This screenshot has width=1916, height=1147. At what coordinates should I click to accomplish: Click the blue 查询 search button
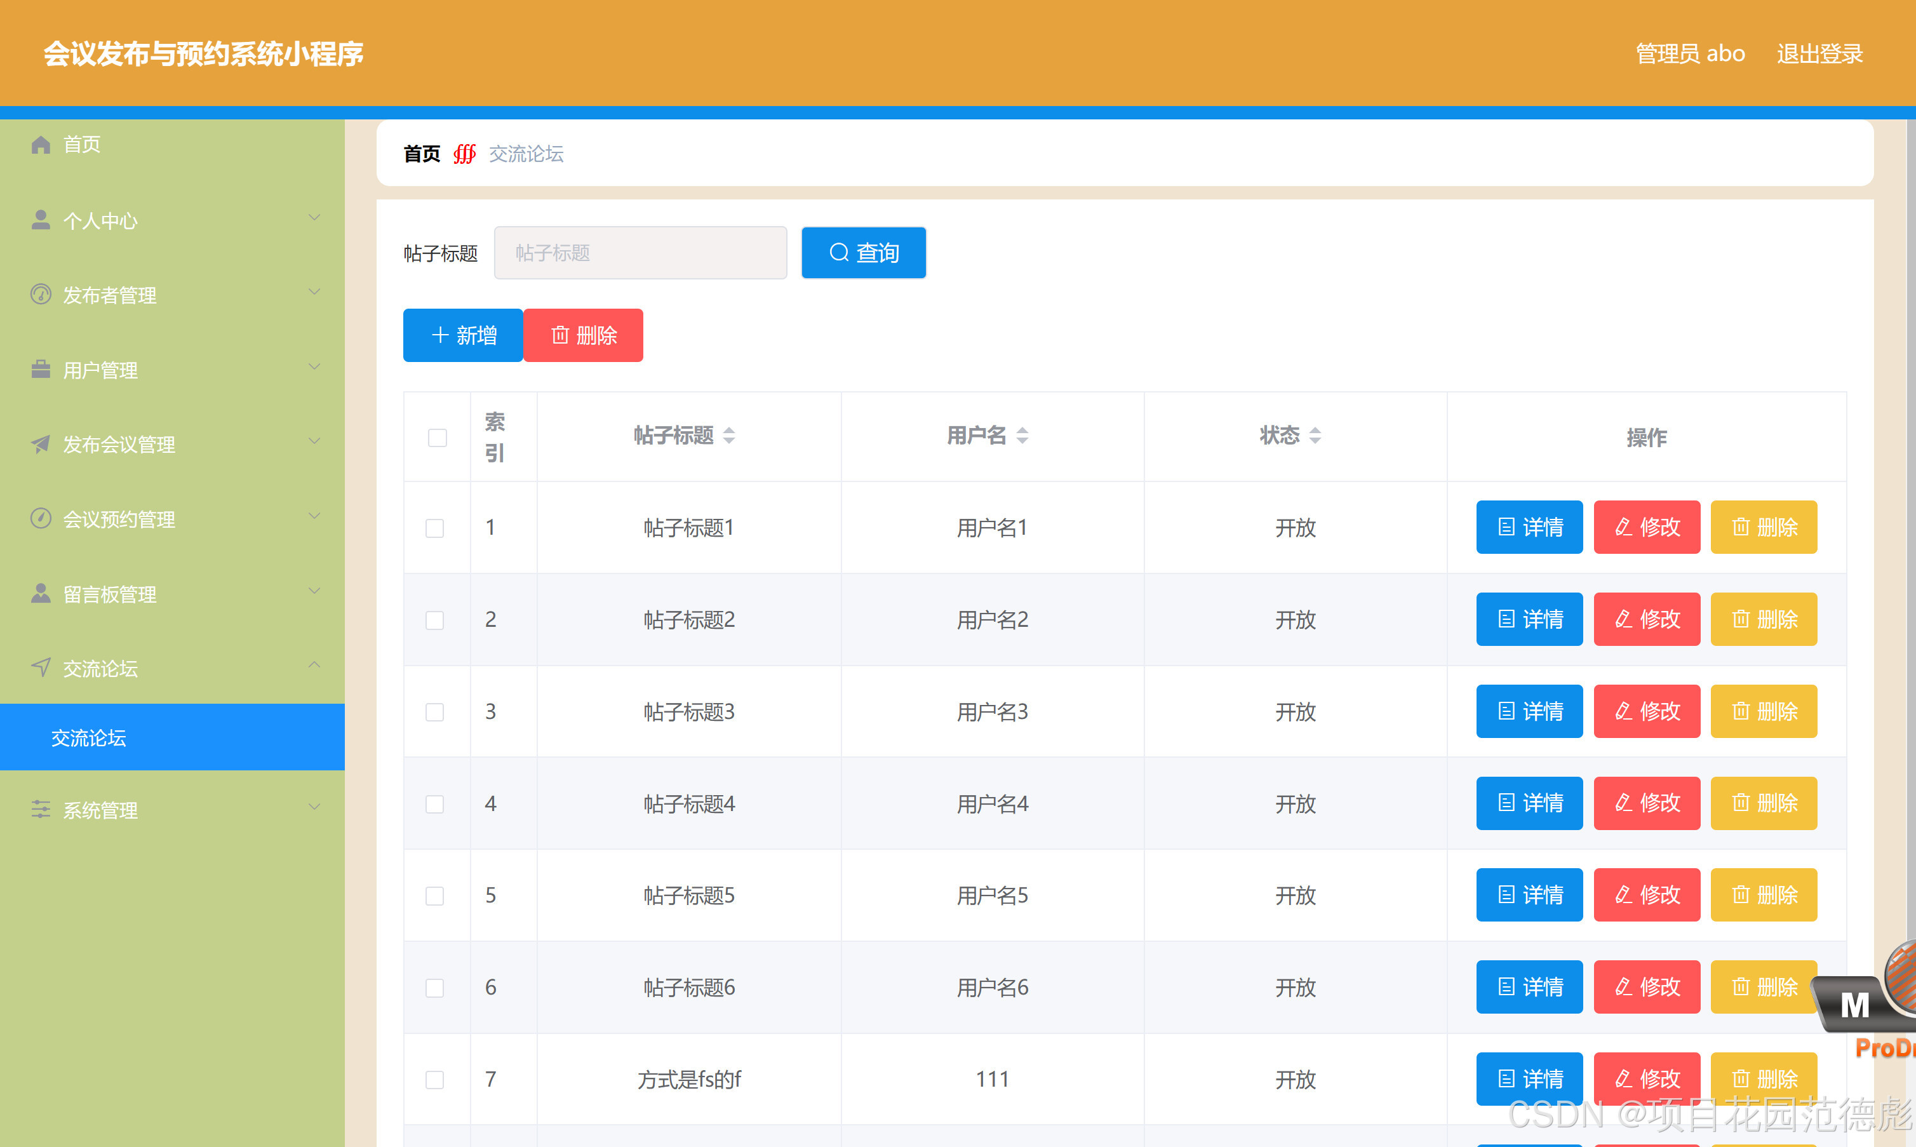863,253
